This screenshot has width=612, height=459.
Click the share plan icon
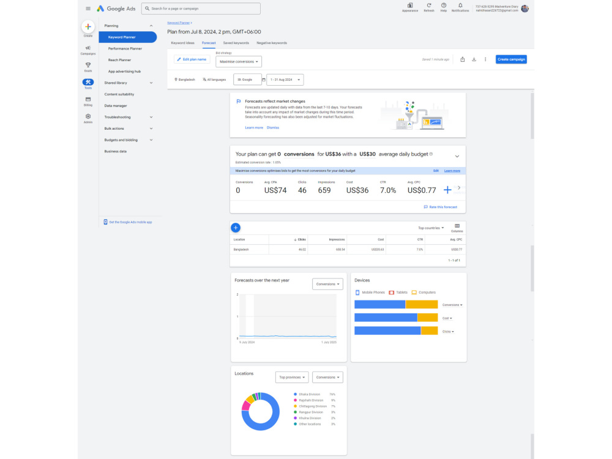(x=463, y=59)
